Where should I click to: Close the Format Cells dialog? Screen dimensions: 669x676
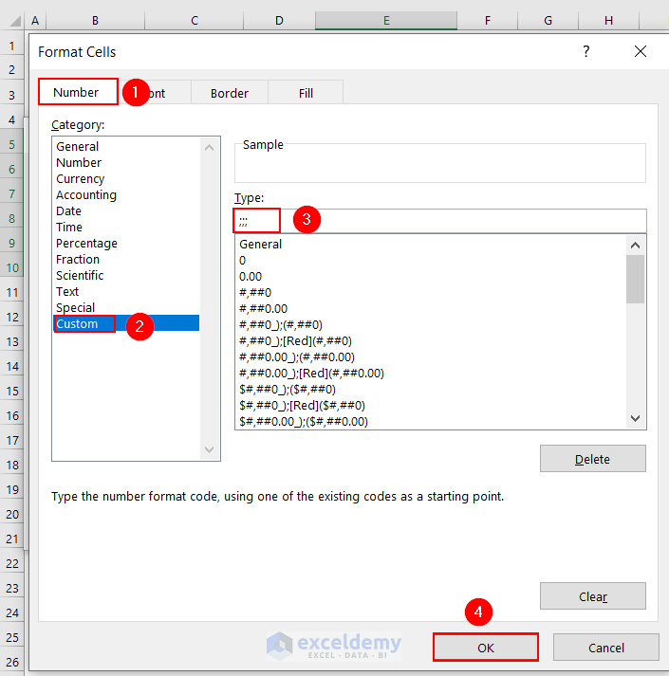(641, 51)
